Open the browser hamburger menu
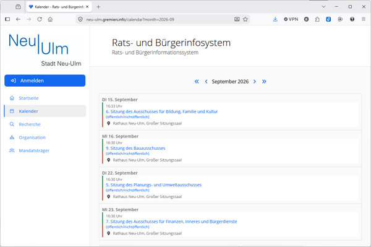371x247 pixels. pos(364,19)
